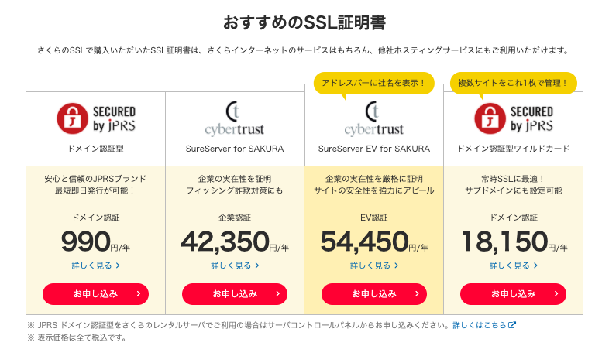Open 詳しく見る under the 18,150円 wildcard plan

click(x=513, y=265)
